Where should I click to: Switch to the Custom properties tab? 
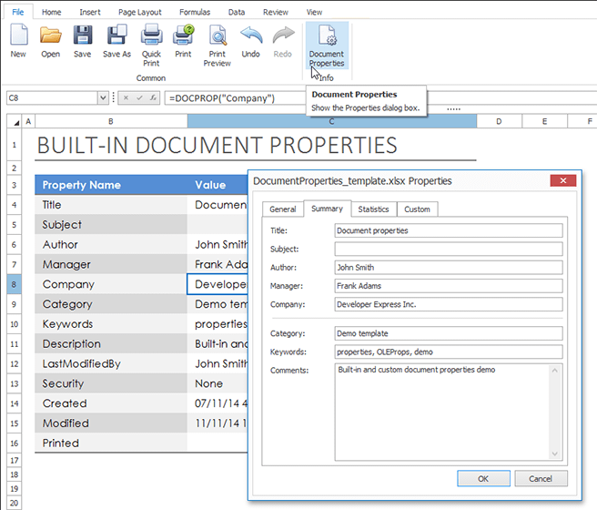click(417, 209)
